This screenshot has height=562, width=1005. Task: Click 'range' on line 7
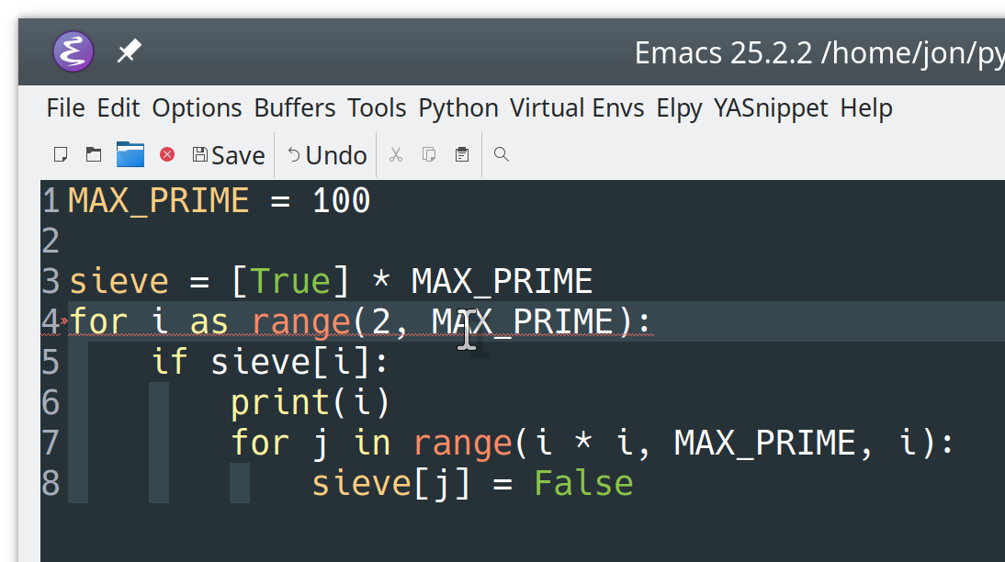click(x=463, y=444)
